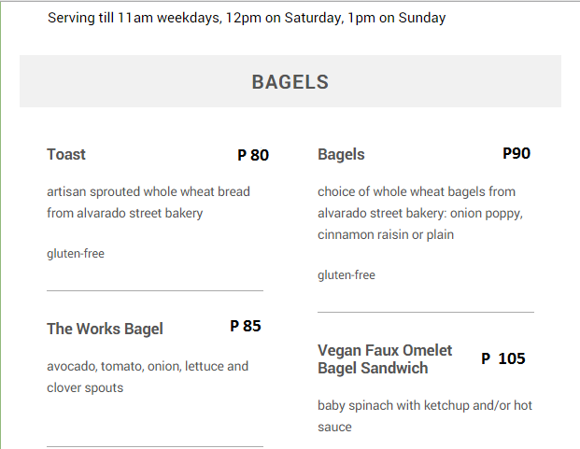580x449 pixels.
Task: Click the gluten-free label under Bagels
Action: (347, 275)
